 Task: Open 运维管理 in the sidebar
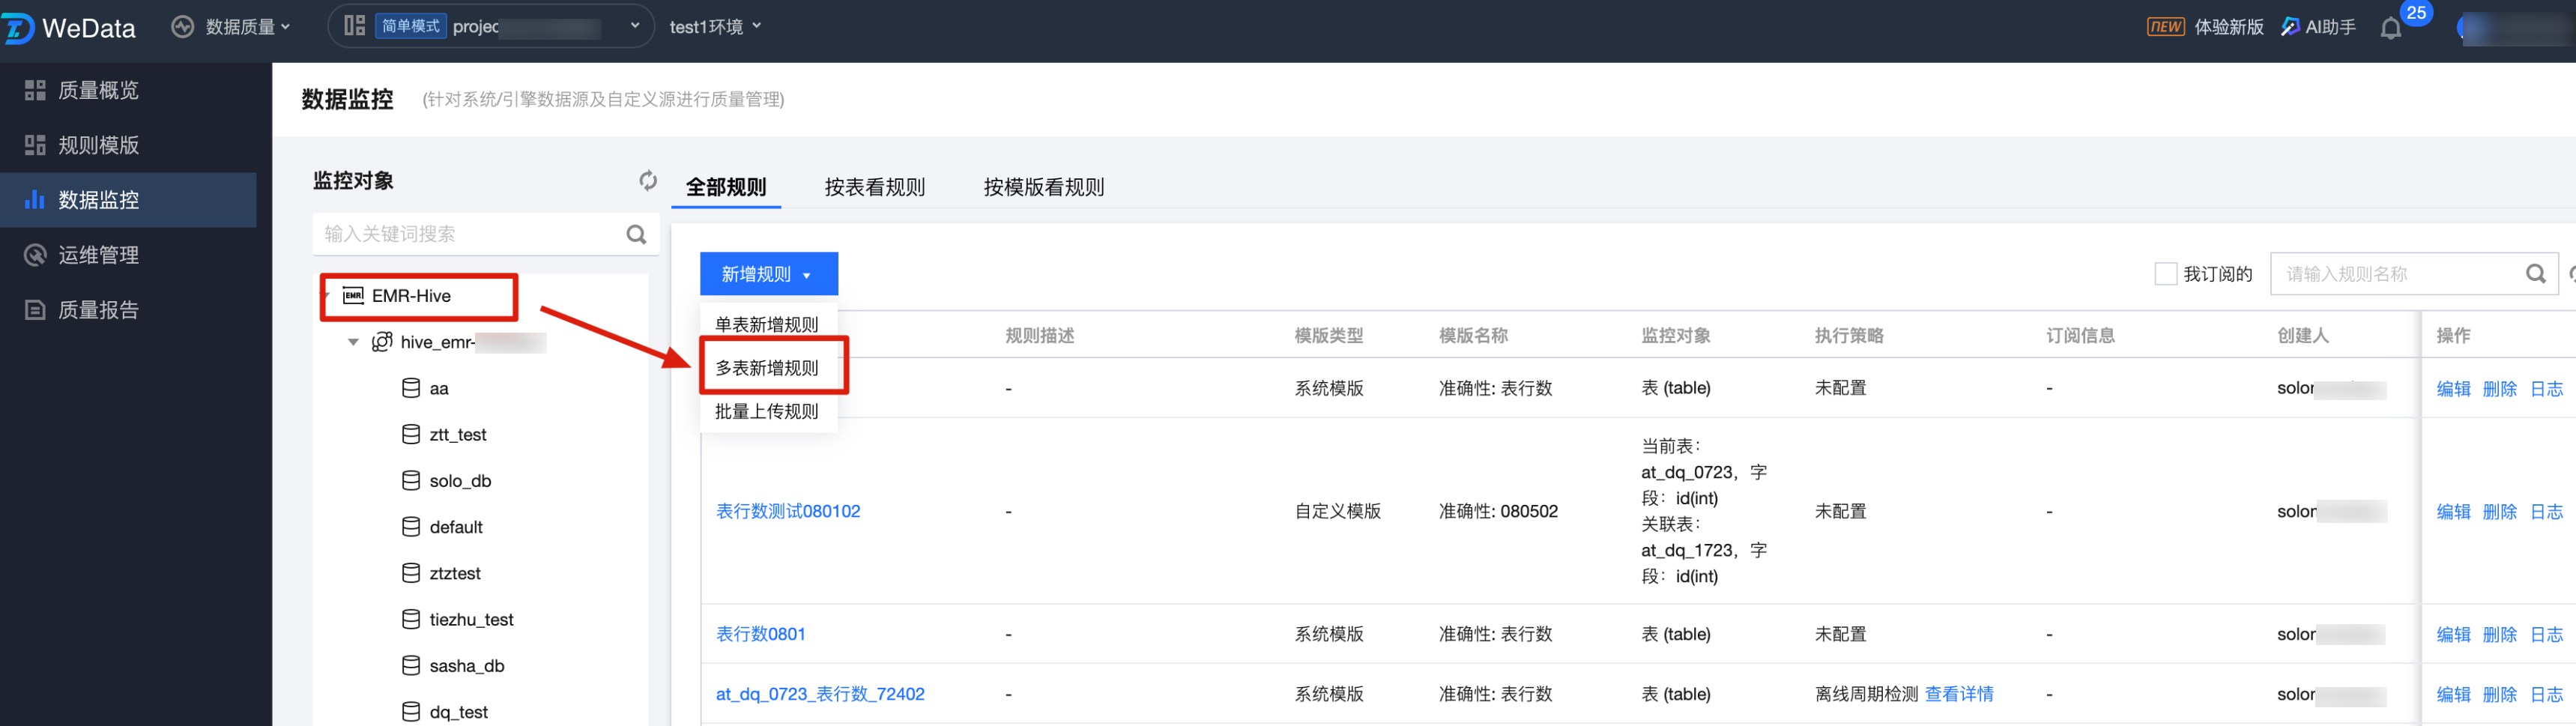pyautogui.click(x=98, y=255)
